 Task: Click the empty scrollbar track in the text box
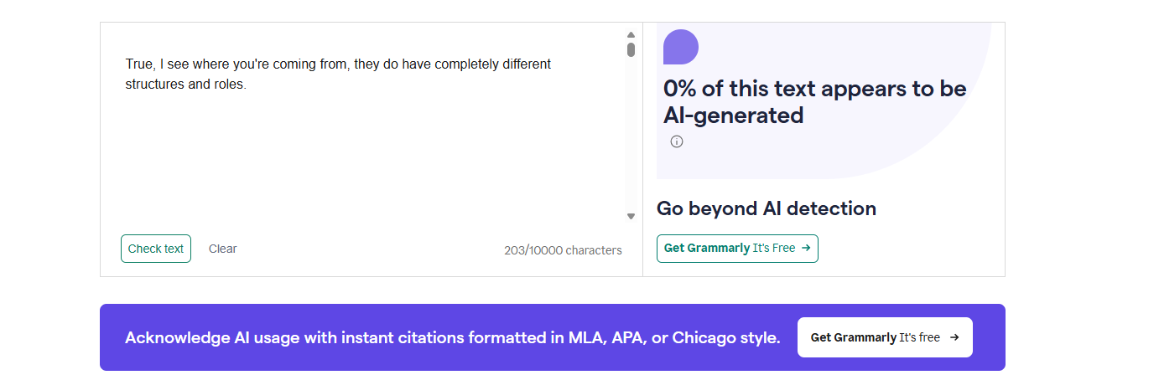[631, 134]
